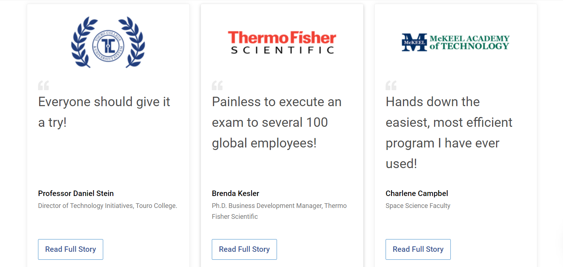
Task: Click the Space Science Faculty subtitle
Action: (418, 206)
